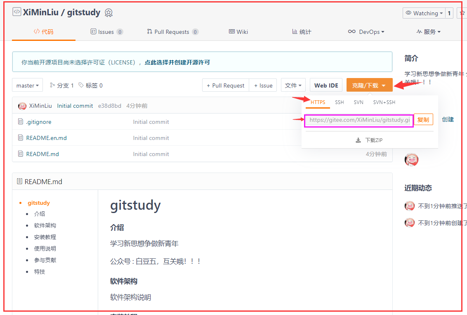Viewport: 467px width, 315px height.
Task: Jump to gitstudy in README outline
Action: pyautogui.click(x=39, y=203)
